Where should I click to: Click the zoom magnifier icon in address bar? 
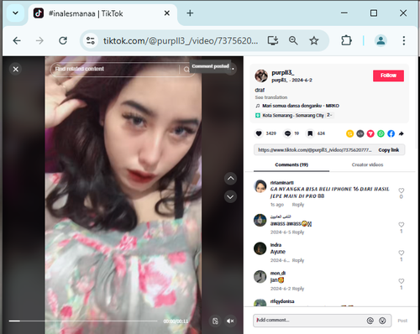(293, 41)
